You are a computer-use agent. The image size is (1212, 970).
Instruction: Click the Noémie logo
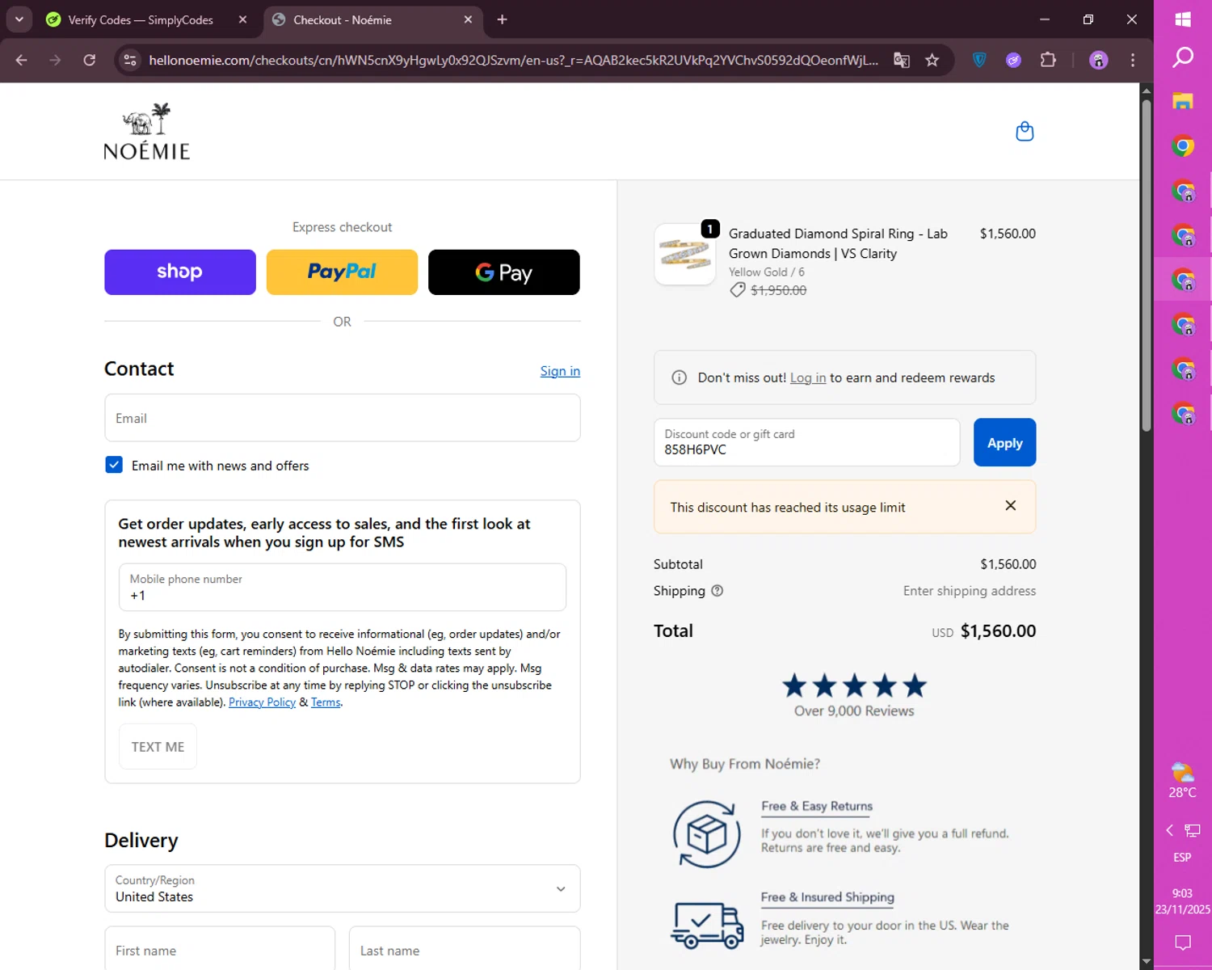[147, 132]
